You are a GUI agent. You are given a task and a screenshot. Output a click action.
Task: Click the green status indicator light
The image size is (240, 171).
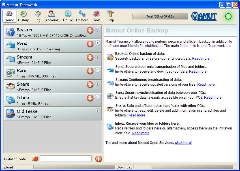pos(228,16)
